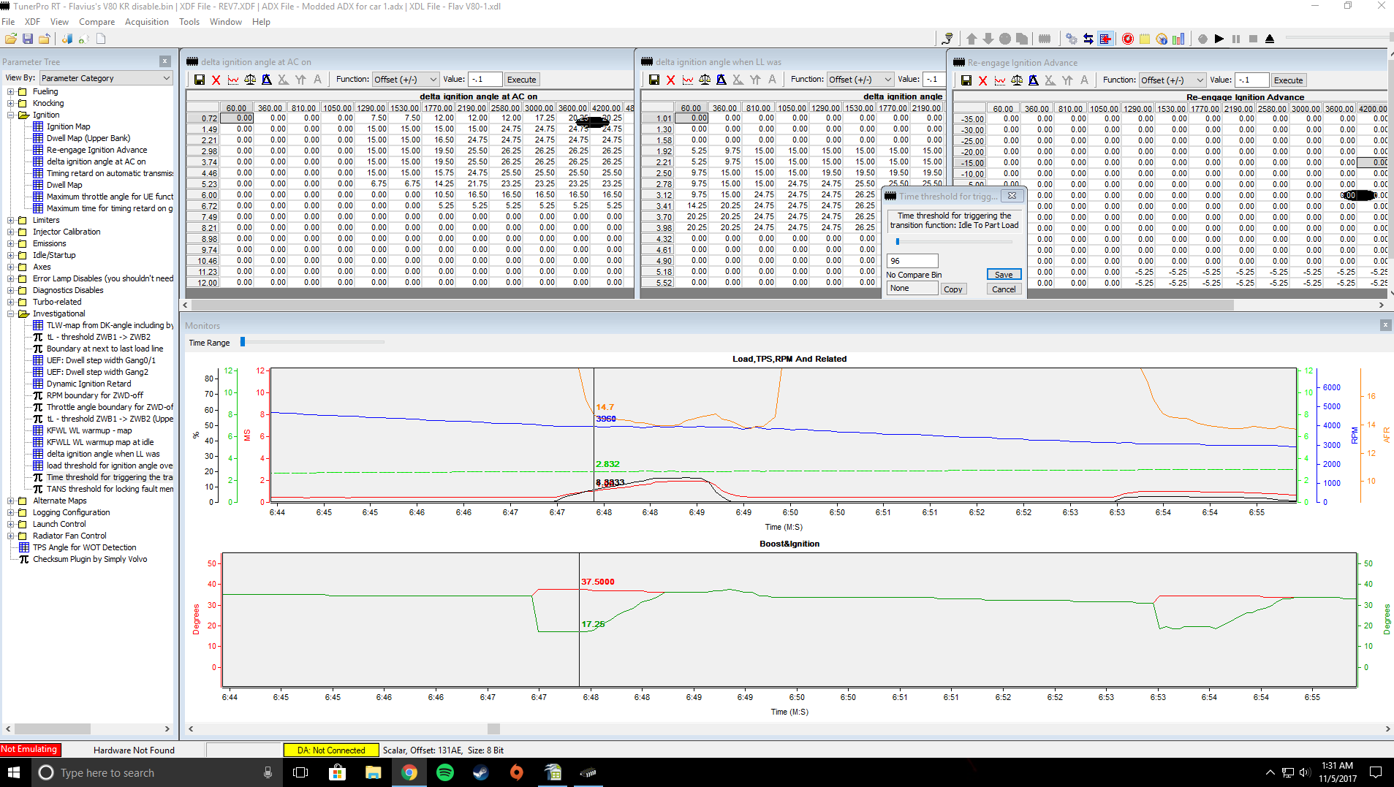Screen dimensions: 1394x787
Task: Save table in 'delta ignition angle at AC on' window
Action: [x=200, y=80]
